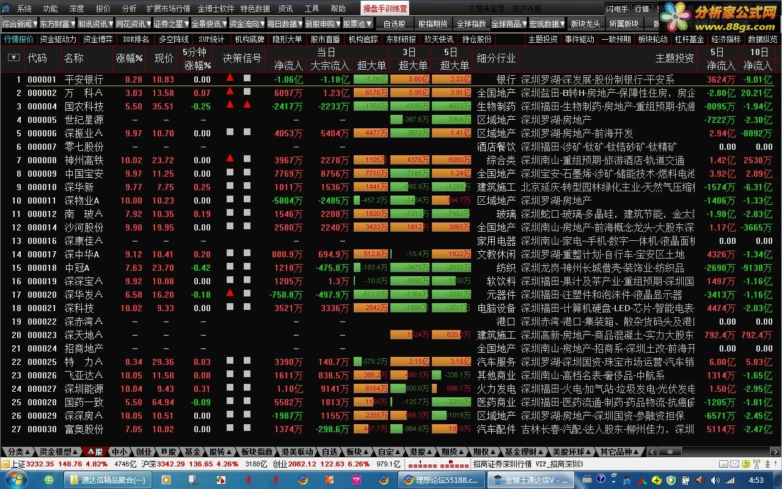
Task: Click the 上证 index value 3232.35
Action: point(40,465)
